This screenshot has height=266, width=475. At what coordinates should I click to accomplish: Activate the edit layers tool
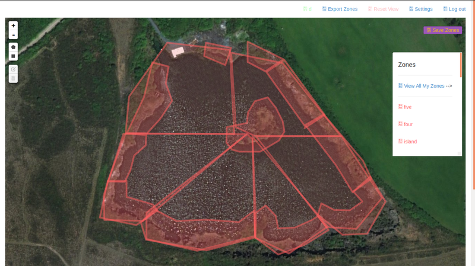pos(13,69)
